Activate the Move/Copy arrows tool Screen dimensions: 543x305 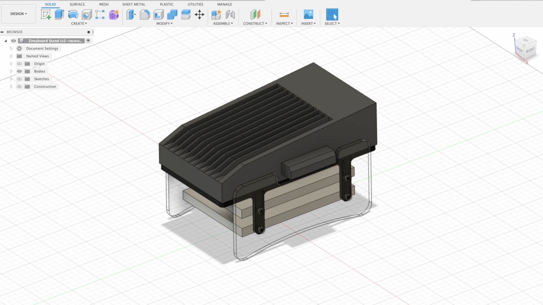tap(199, 14)
